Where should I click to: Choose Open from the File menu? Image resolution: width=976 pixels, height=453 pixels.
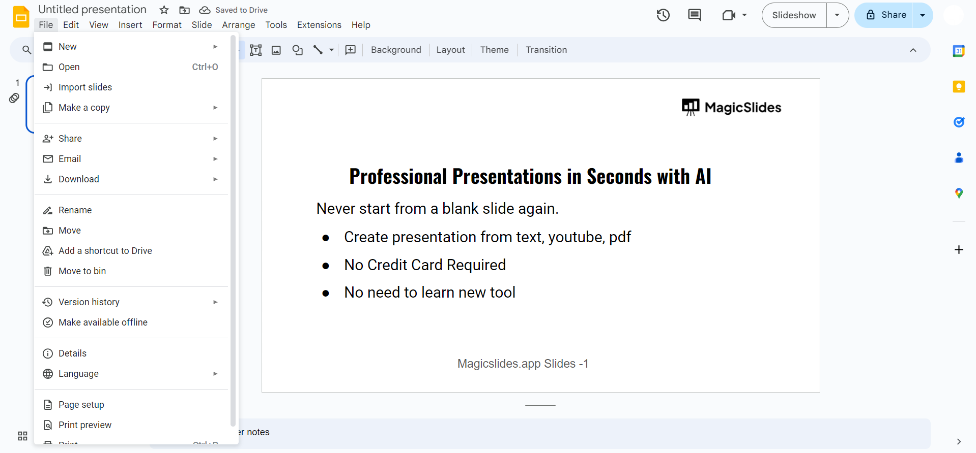(131, 67)
